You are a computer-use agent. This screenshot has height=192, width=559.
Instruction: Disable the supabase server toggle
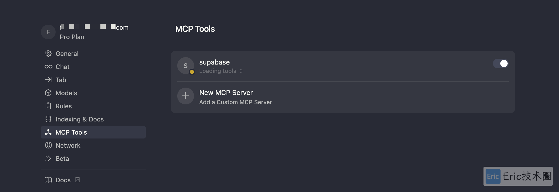[501, 63]
